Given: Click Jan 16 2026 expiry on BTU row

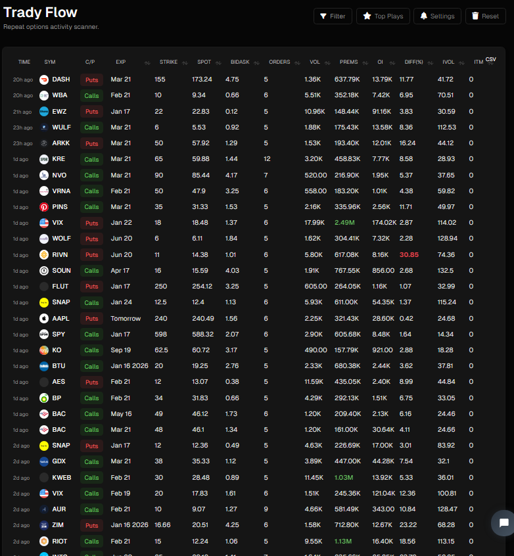Looking at the screenshot, I should 129,366.
